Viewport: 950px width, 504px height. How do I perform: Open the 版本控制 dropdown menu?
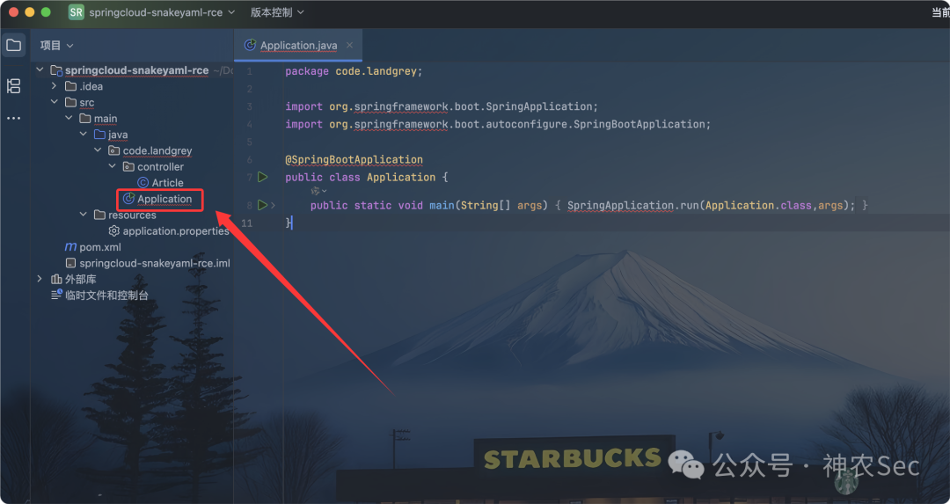pyautogui.click(x=277, y=12)
